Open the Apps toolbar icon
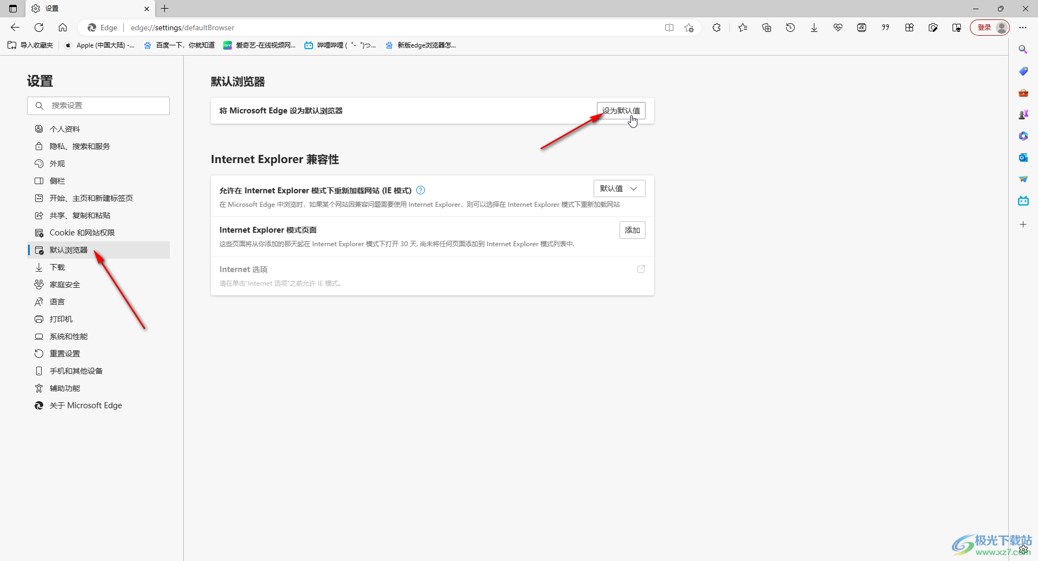This screenshot has height=561, width=1038. click(x=909, y=28)
